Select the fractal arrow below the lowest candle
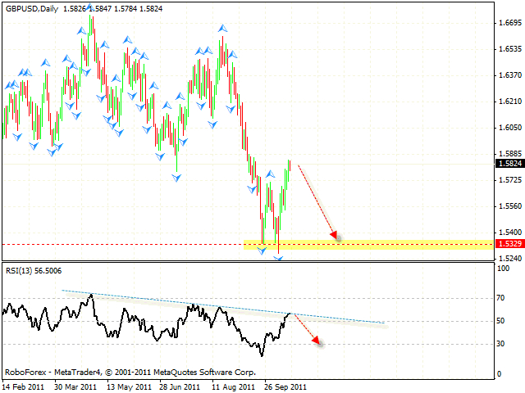This screenshot has height=393, width=525. 278,259
